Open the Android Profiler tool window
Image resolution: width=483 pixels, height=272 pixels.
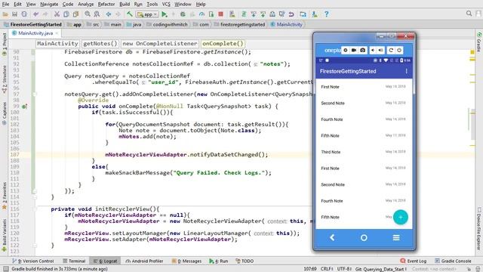point(144,261)
